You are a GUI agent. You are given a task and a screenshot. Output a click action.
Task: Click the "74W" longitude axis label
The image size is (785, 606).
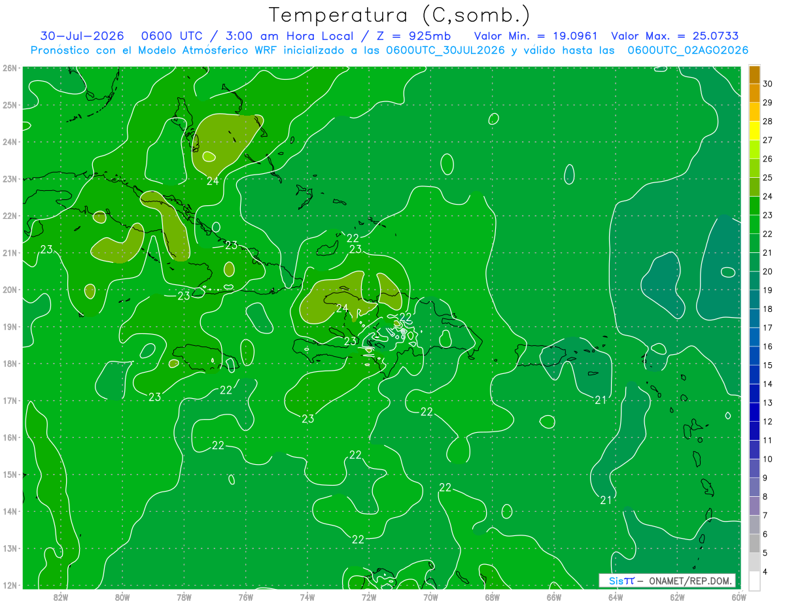(307, 597)
